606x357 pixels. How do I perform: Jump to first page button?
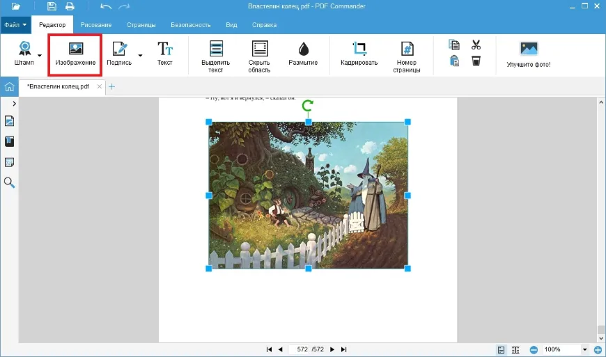click(269, 349)
